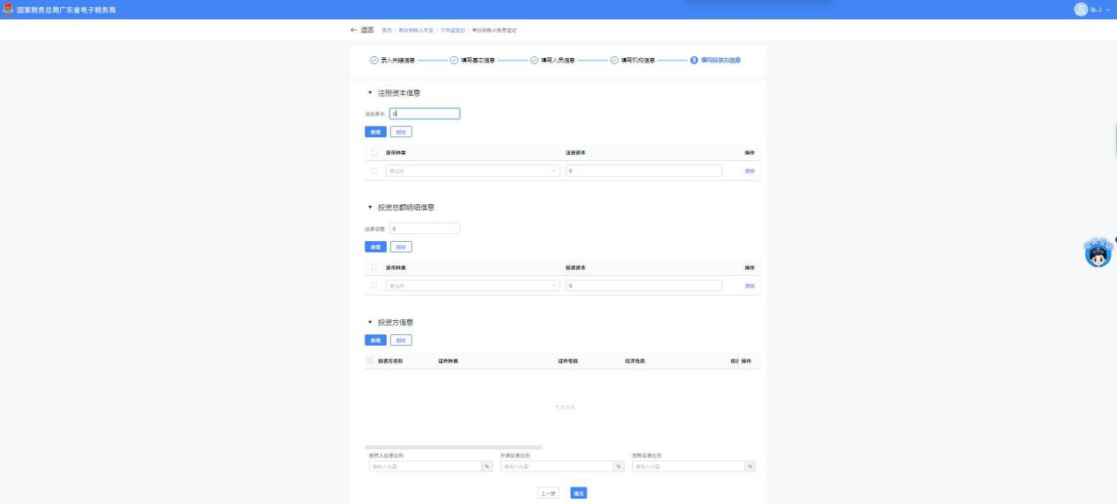
Task: Click the blue 提交 submit button
Action: click(579, 493)
